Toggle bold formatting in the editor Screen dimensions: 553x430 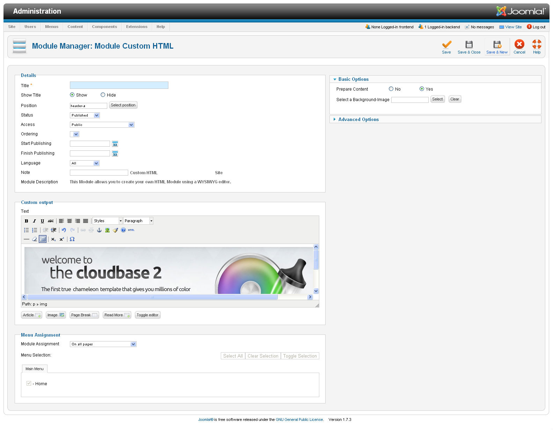coord(26,221)
